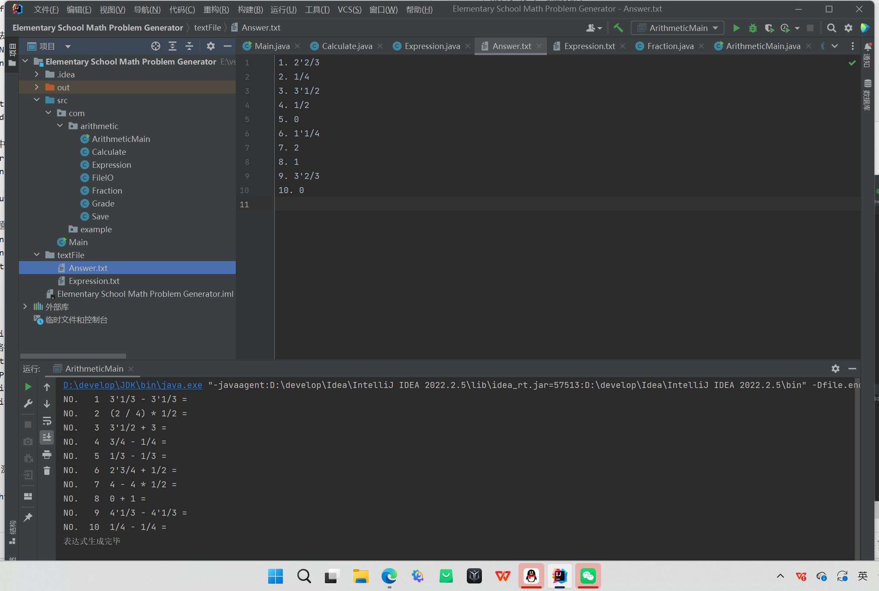Click the print icon in run console
The width and height of the screenshot is (879, 591).
click(47, 454)
